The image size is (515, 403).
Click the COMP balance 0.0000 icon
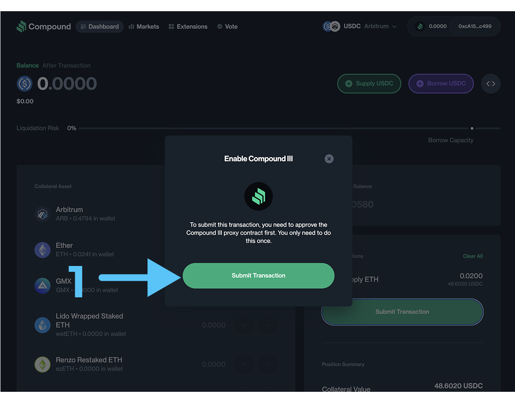coord(420,26)
